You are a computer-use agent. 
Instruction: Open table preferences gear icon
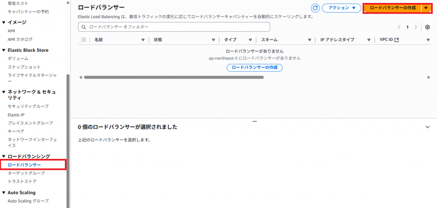tap(428, 27)
